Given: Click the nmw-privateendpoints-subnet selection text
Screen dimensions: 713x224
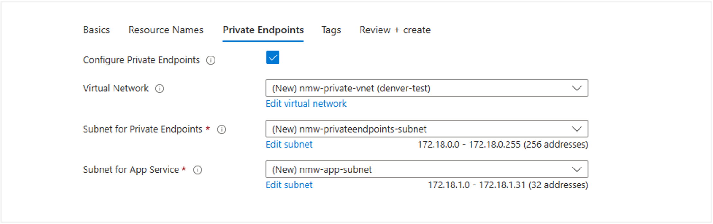Looking at the screenshot, I should (x=349, y=129).
